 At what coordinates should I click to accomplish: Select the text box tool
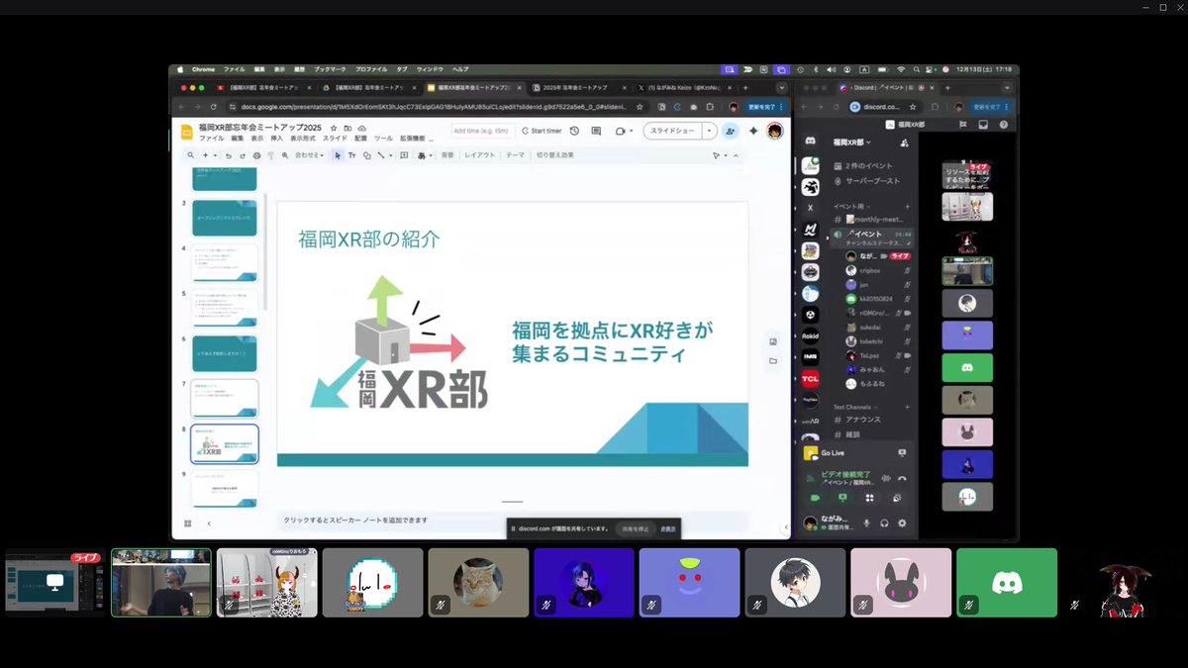[x=351, y=155]
